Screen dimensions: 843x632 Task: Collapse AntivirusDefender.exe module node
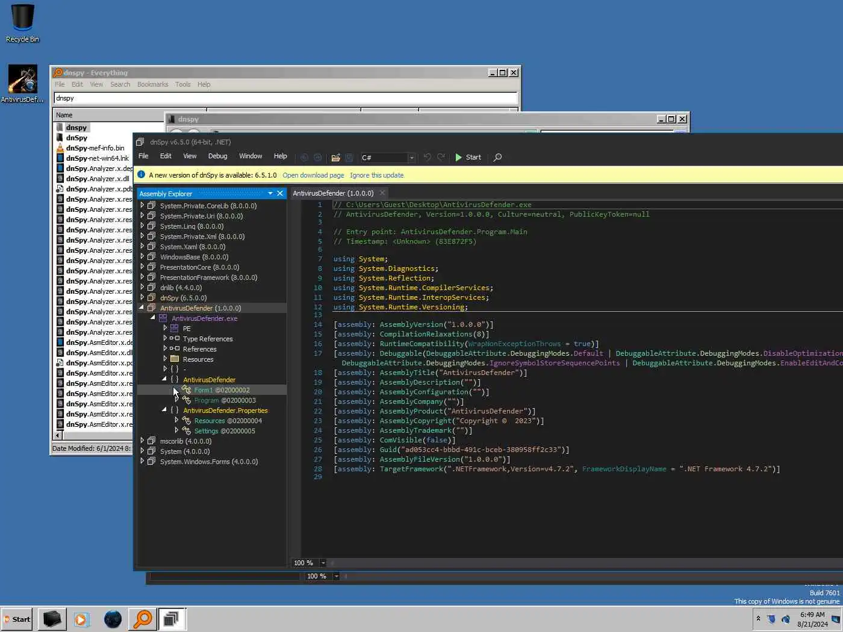click(x=153, y=318)
